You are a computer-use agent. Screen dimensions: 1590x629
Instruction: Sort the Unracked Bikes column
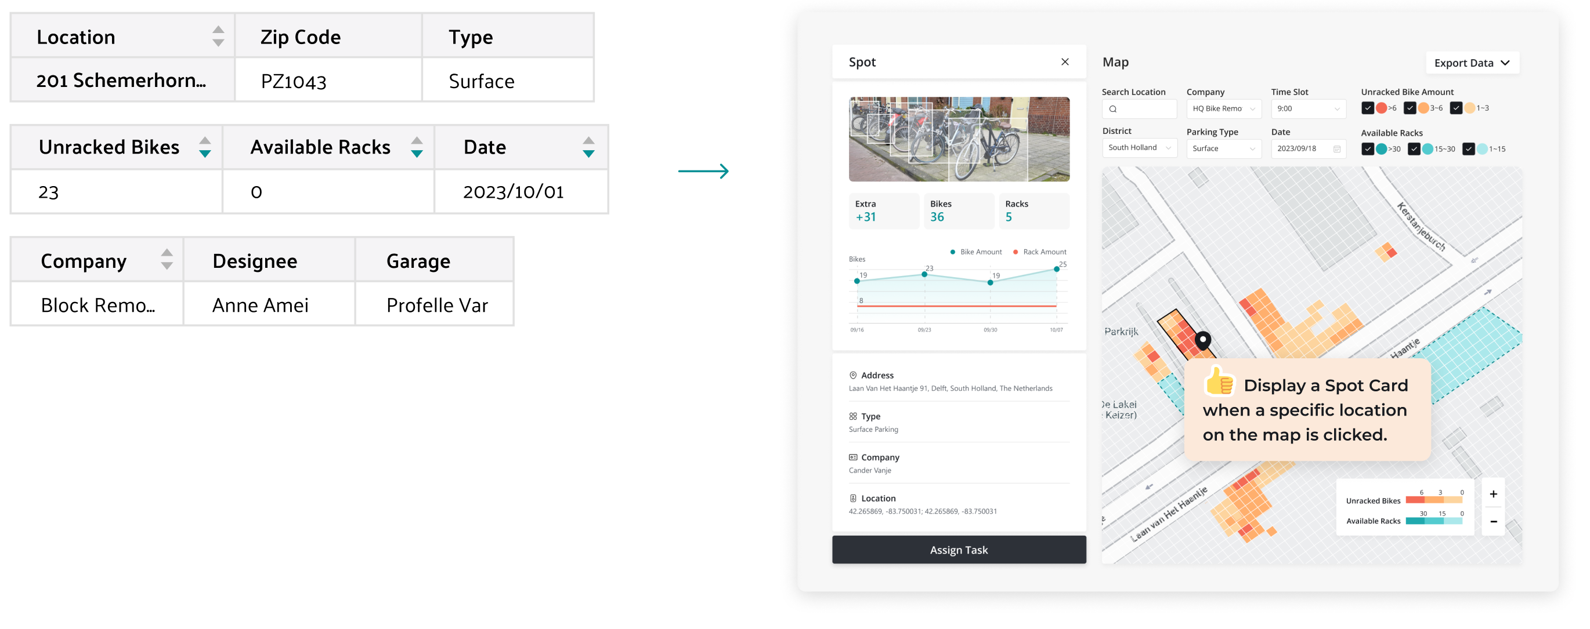(x=205, y=147)
